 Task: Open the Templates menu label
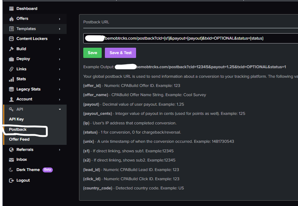pos(26,29)
